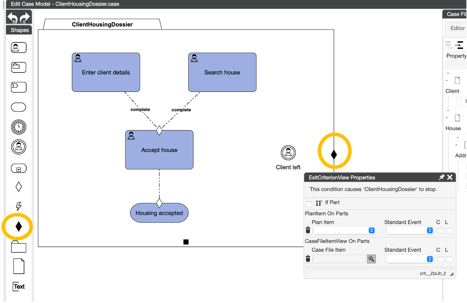Delete the PlanItem On Part row
This screenshot has height=303, width=467.
pyautogui.click(x=308, y=231)
